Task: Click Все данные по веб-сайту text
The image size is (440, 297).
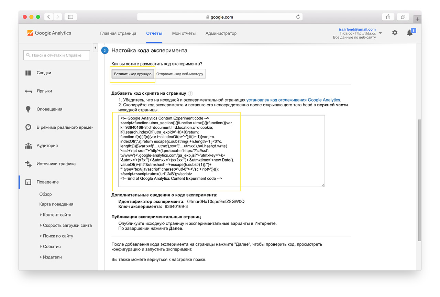Action: click(354, 37)
